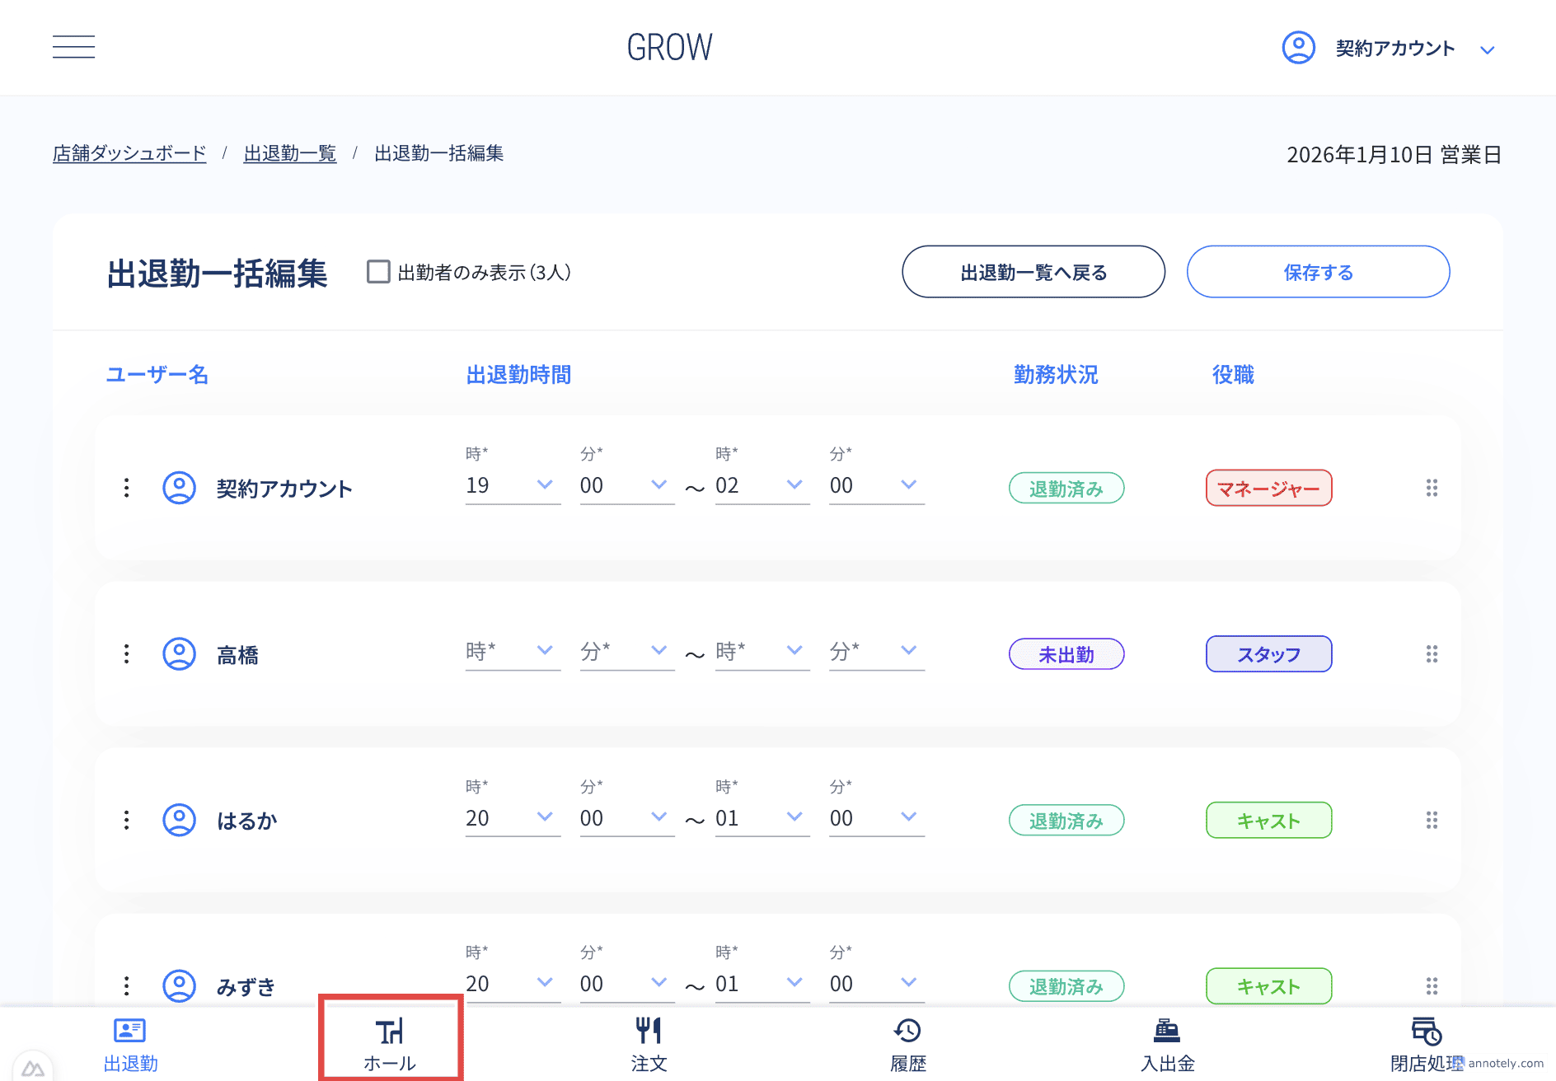The image size is (1556, 1081).
Task: Enable 出勤者のみ表示 checkbox
Action: click(378, 271)
